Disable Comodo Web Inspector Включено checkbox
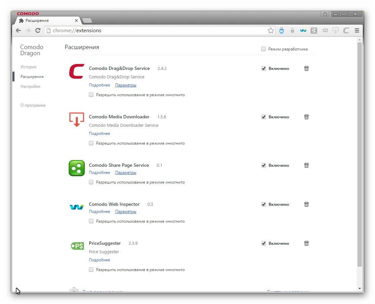 click(264, 204)
